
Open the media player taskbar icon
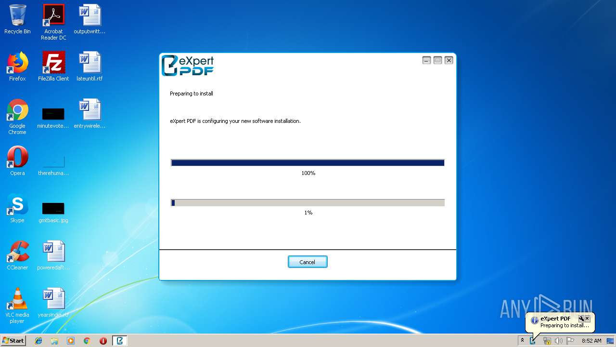click(71, 341)
